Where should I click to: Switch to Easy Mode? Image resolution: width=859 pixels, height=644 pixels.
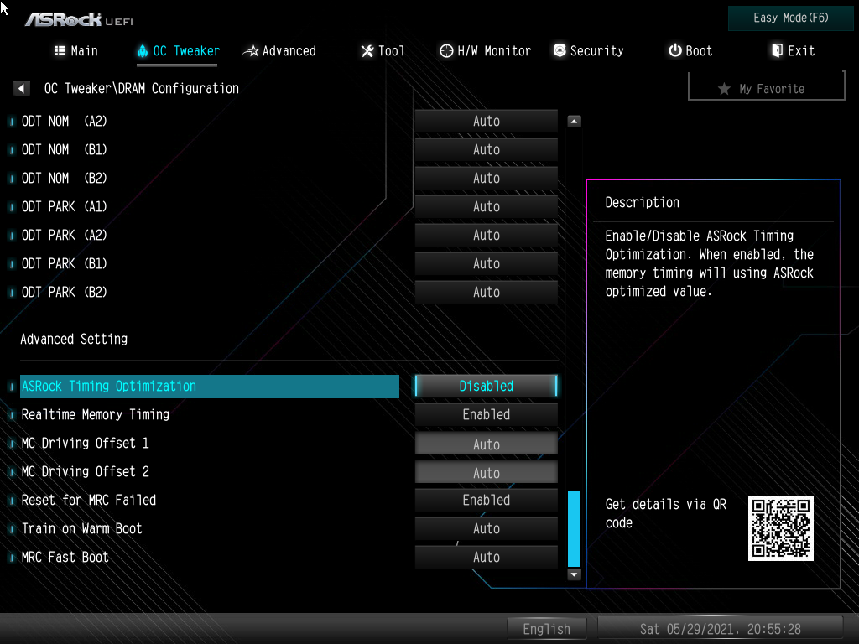click(789, 18)
